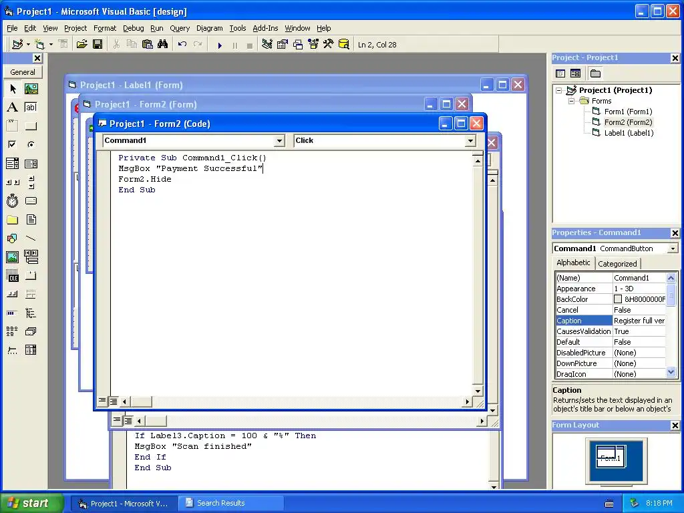Select the TextBox control tool

[31, 108]
